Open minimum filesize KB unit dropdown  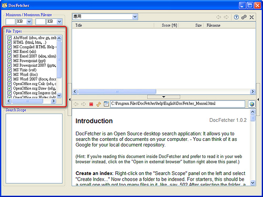tap(29, 22)
